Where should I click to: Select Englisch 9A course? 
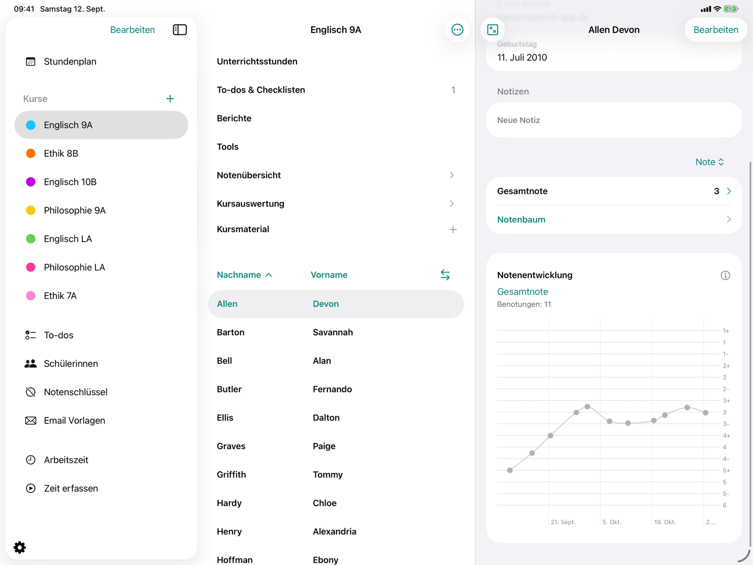(101, 125)
